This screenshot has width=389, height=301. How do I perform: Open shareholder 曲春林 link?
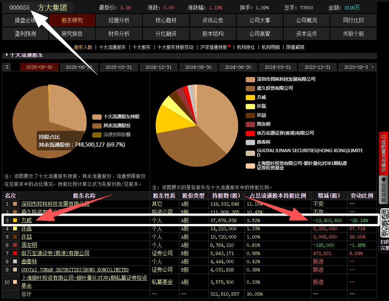(29, 261)
